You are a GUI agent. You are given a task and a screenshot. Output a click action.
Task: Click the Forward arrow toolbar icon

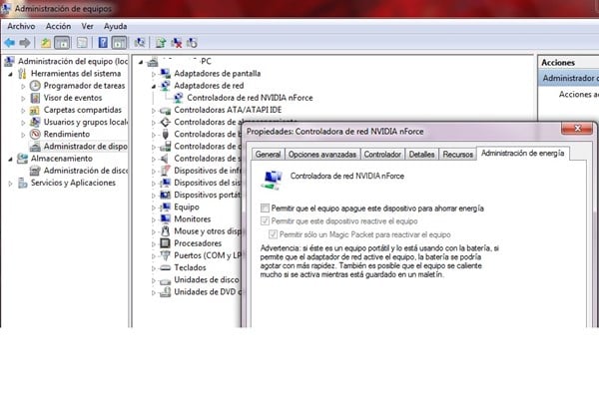click(x=25, y=43)
